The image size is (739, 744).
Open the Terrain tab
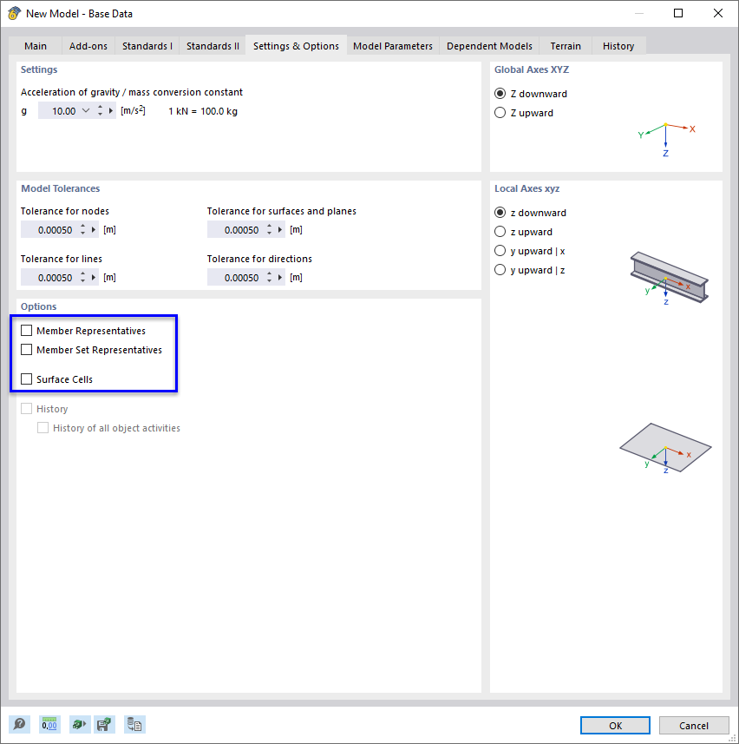[565, 46]
